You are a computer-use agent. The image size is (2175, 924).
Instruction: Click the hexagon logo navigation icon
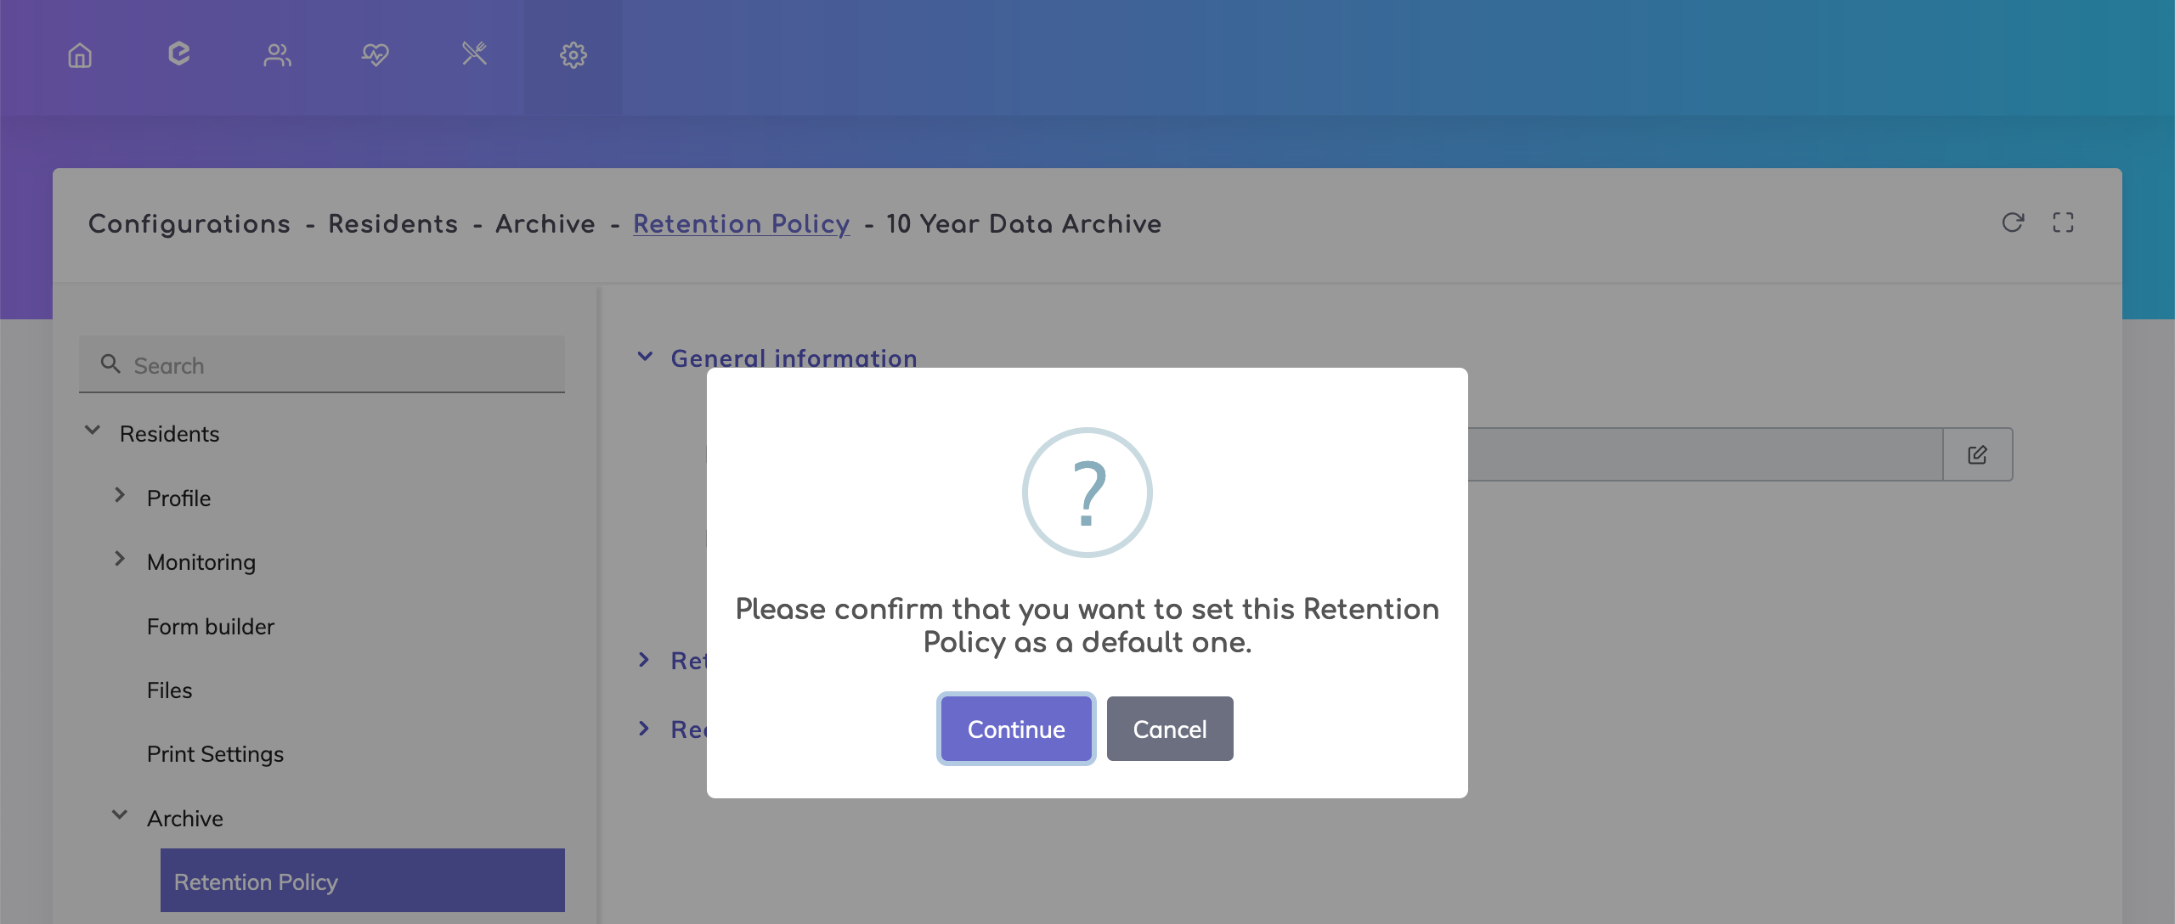pyautogui.click(x=178, y=54)
